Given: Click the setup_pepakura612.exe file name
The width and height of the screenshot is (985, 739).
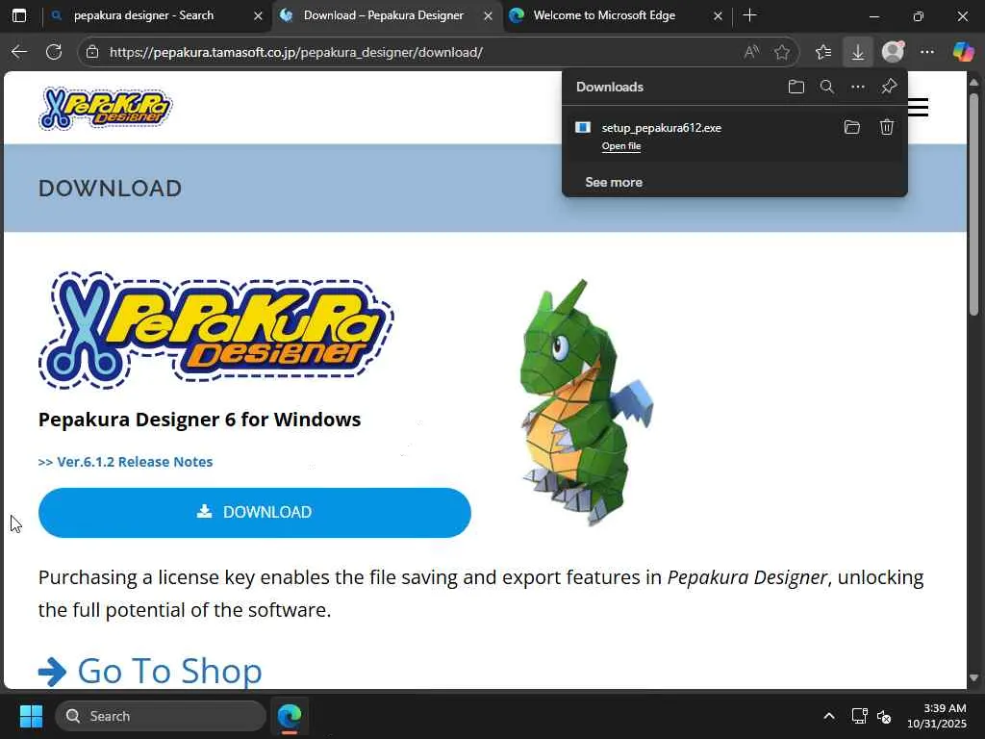Looking at the screenshot, I should (662, 128).
